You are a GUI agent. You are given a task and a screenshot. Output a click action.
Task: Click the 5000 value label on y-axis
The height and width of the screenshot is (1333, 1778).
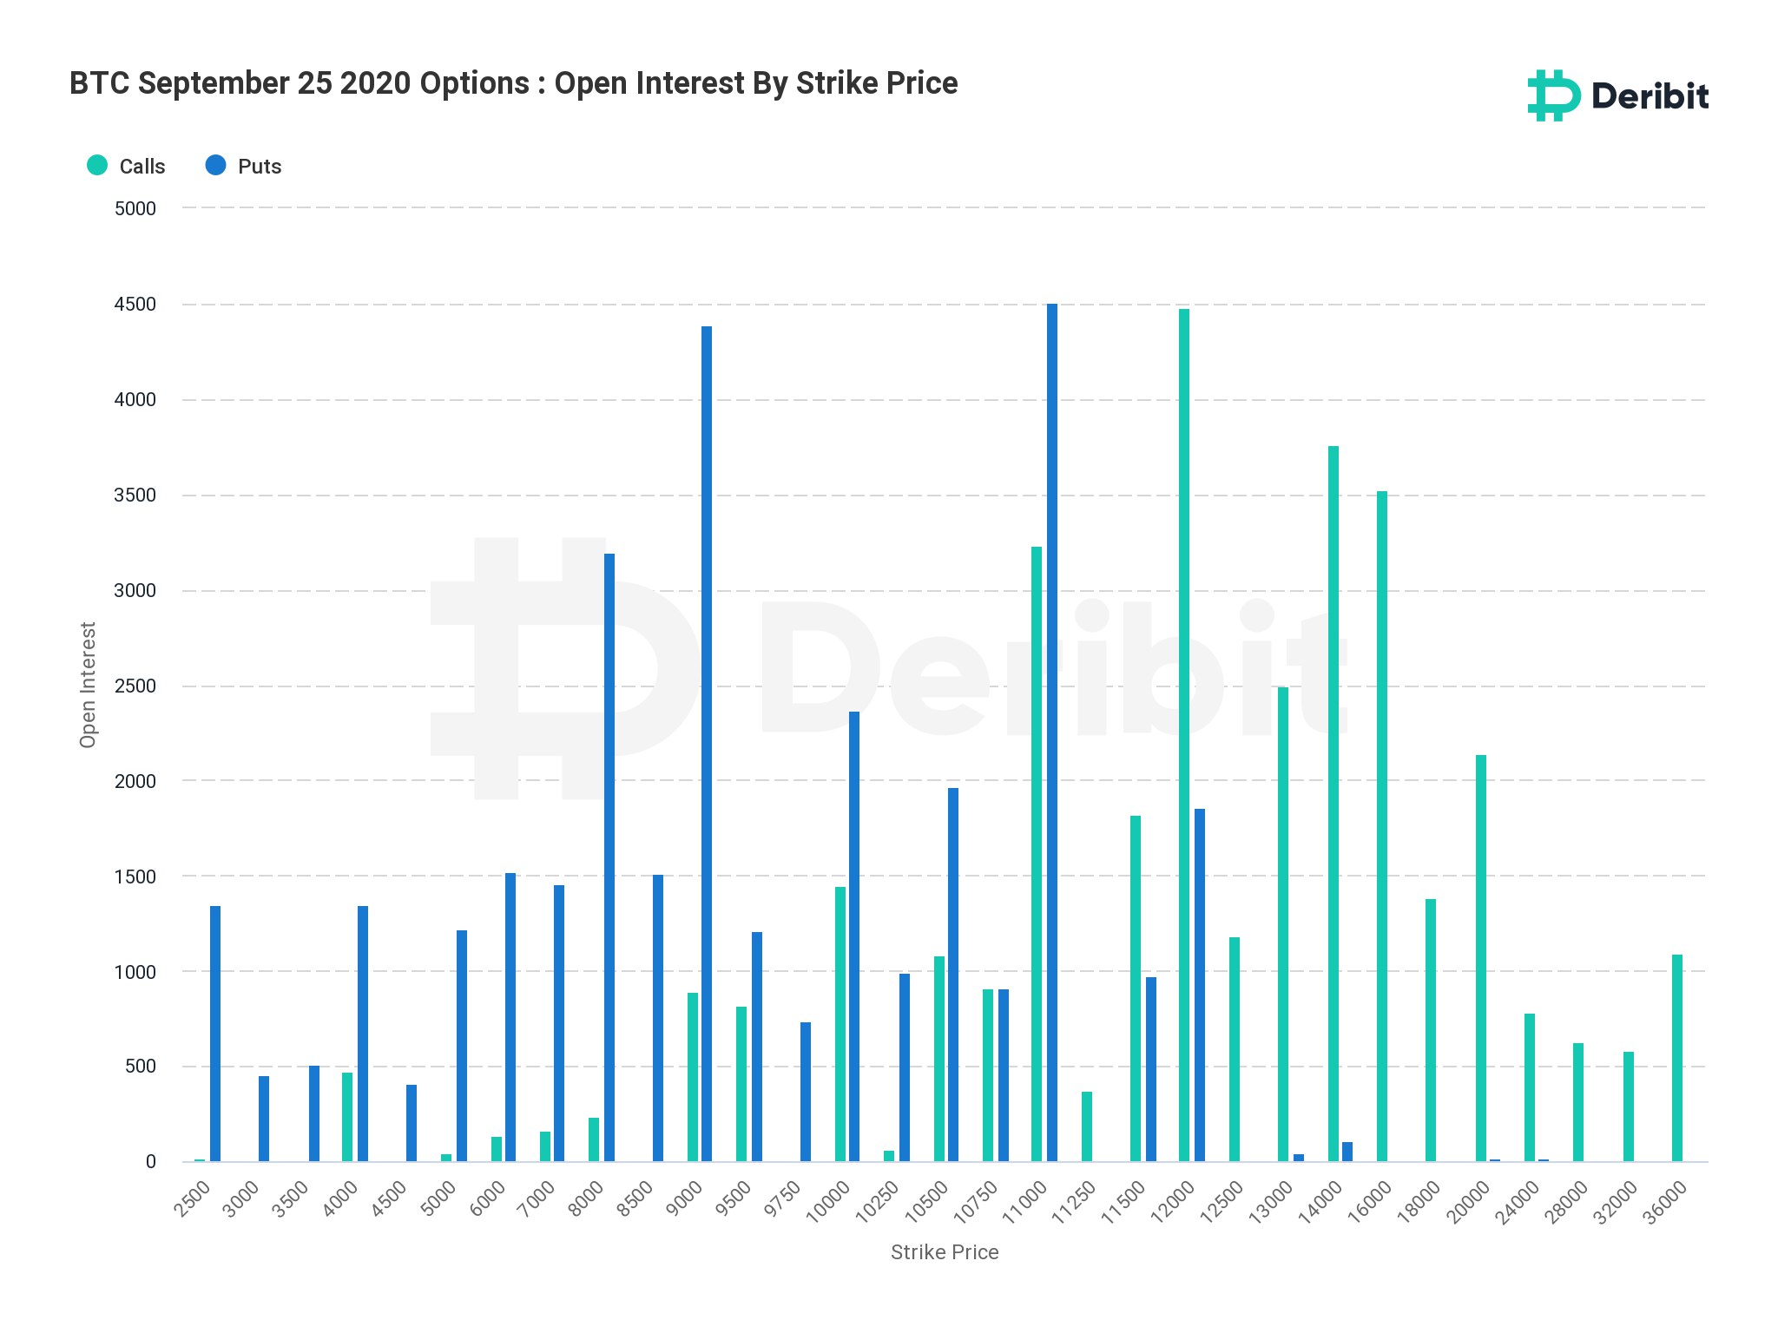[x=135, y=208]
